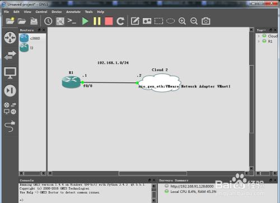Screen dimensions: 280x203
Task: Take a screenshot with camera icon
Action: click(206, 21)
